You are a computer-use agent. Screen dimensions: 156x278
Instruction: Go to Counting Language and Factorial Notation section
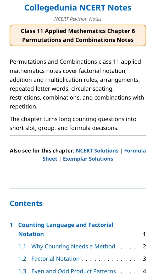66,230
